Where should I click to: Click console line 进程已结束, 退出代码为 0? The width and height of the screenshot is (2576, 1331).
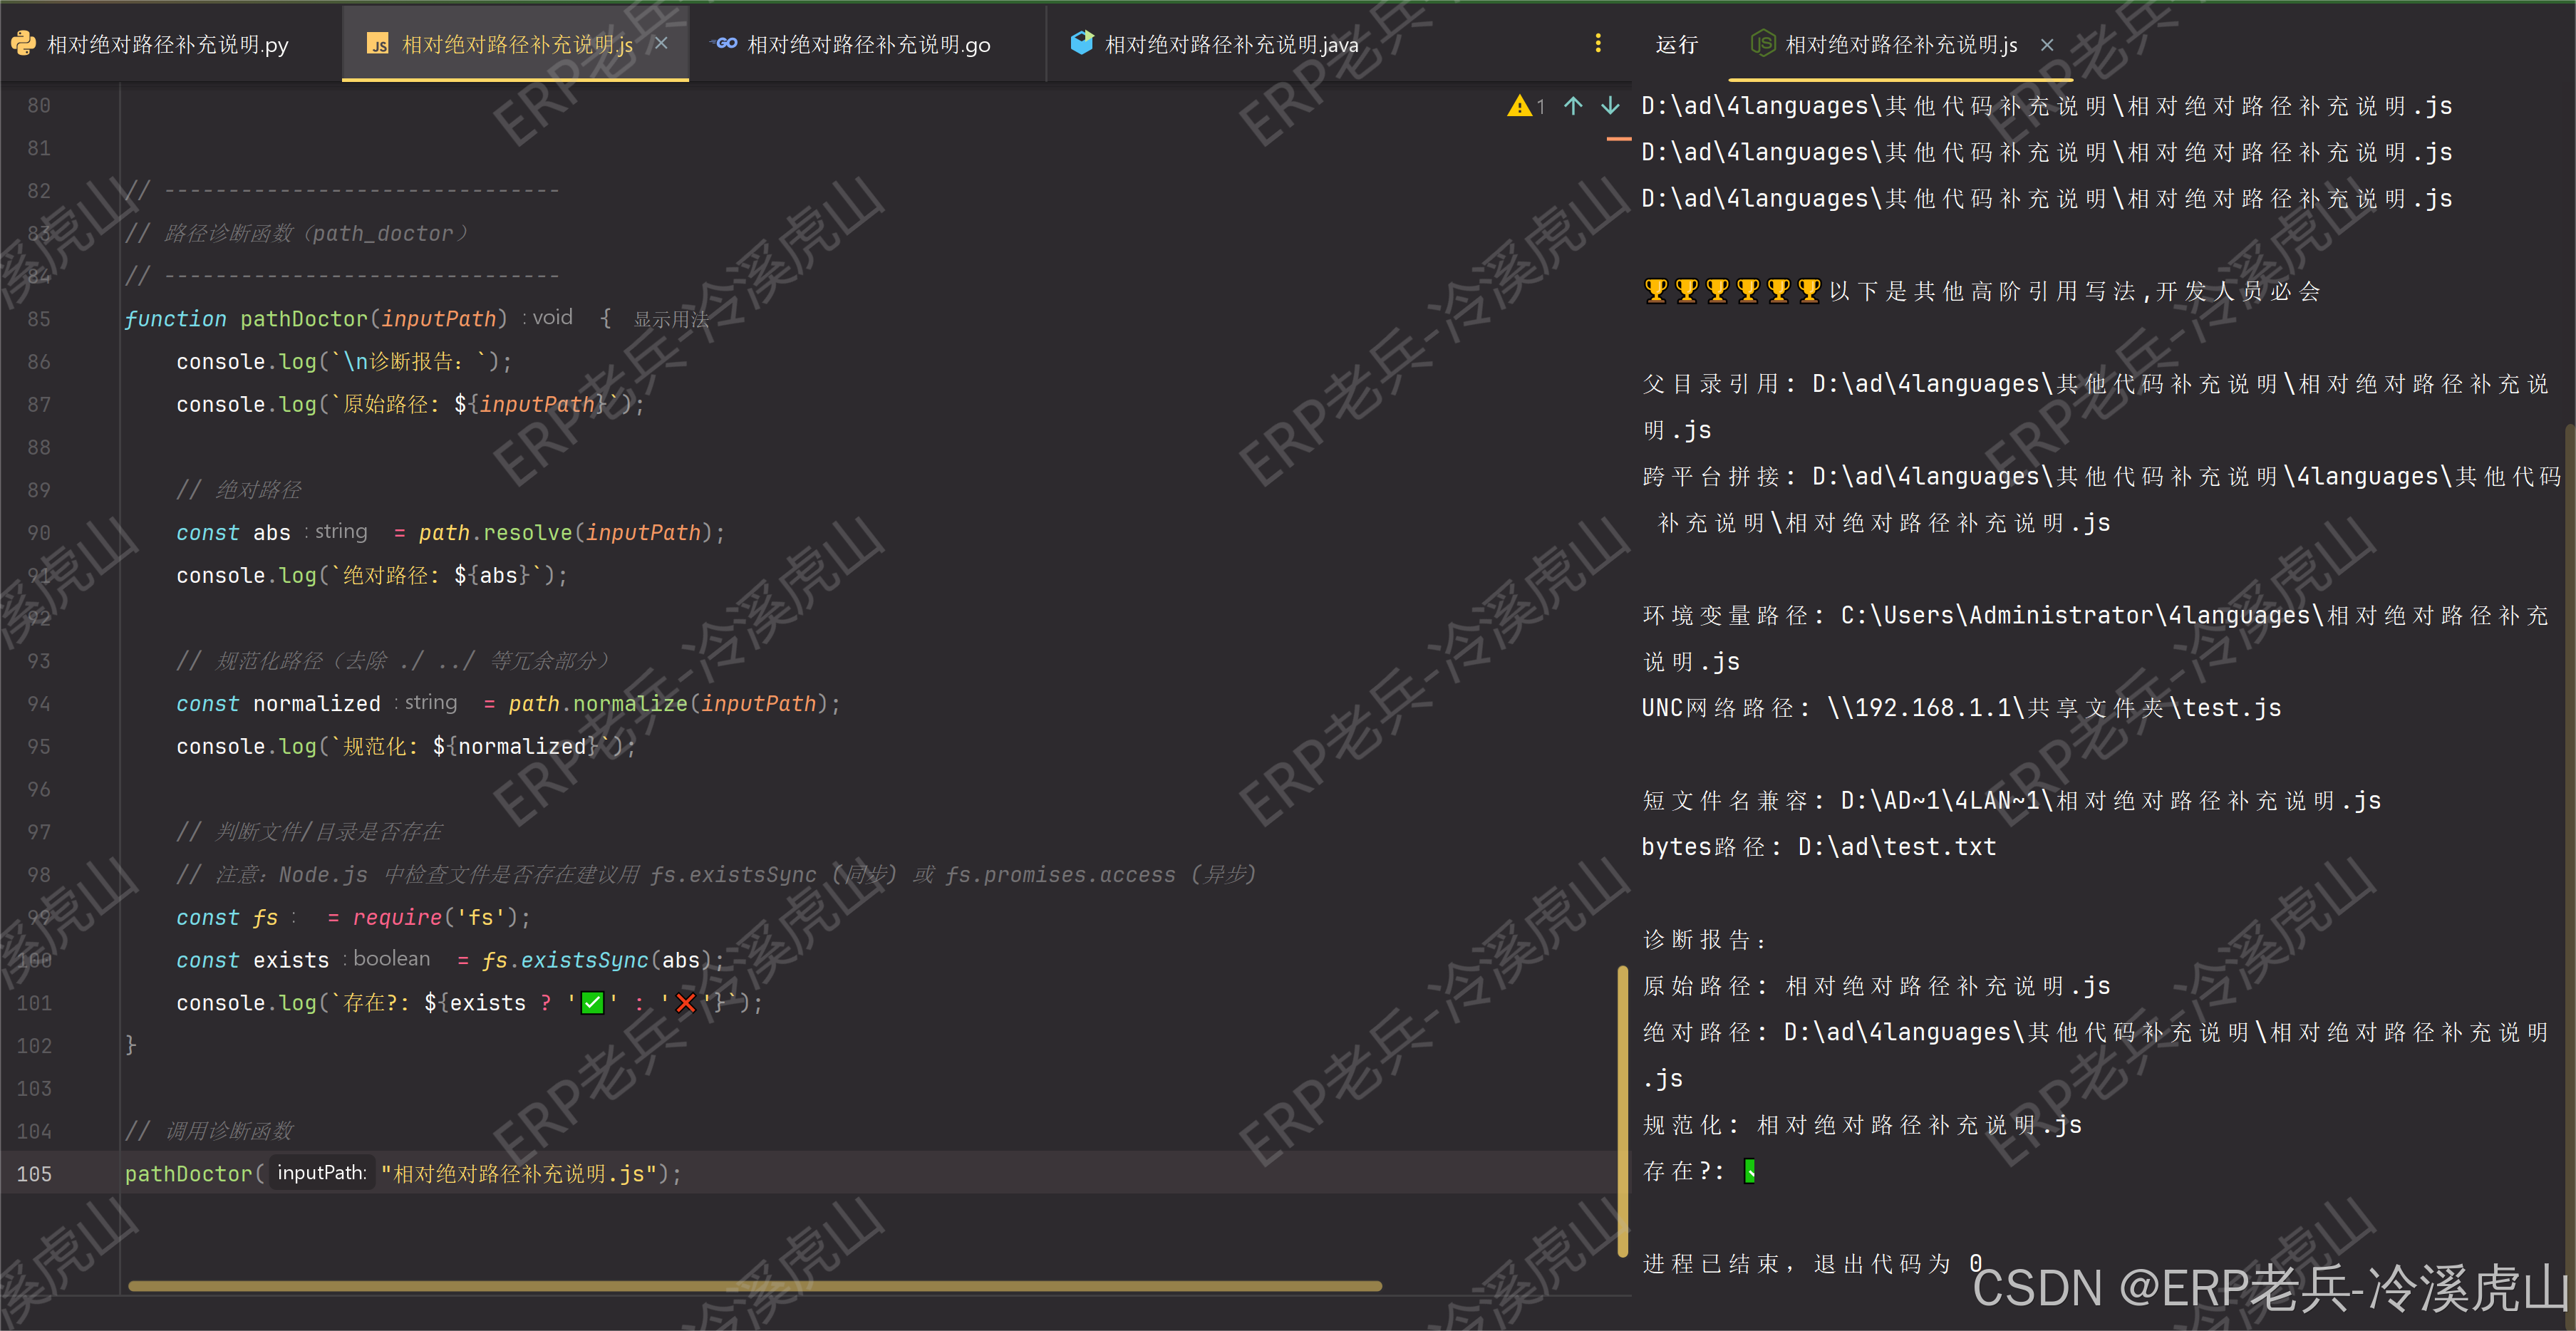click(1813, 1264)
